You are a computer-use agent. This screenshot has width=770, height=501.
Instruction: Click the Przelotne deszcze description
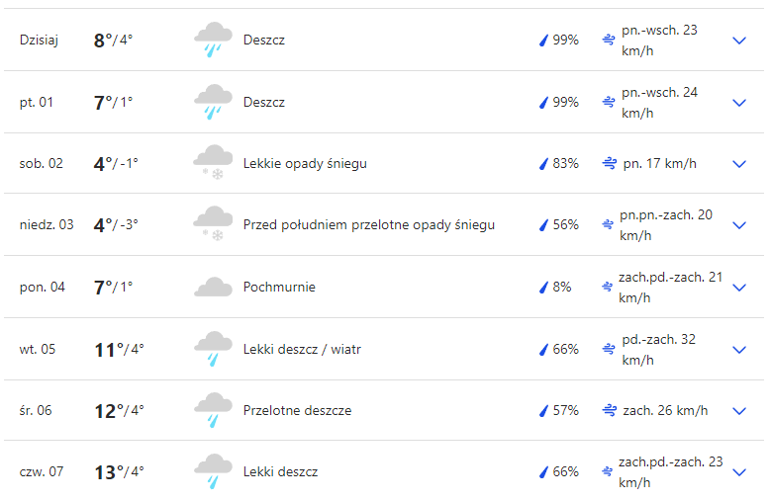tap(297, 410)
